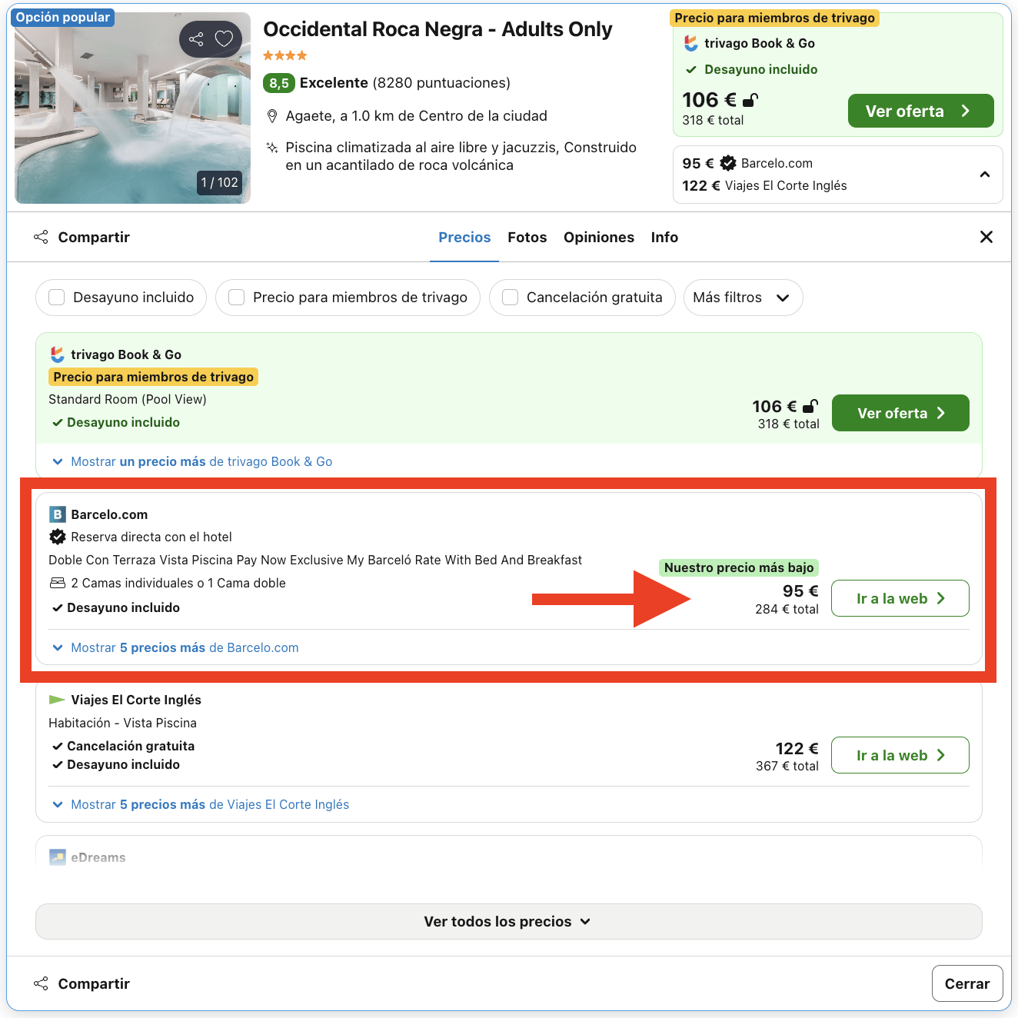The image size is (1018, 1018).
Task: Click the Barcelo.com logo icon
Action: [x=58, y=514]
